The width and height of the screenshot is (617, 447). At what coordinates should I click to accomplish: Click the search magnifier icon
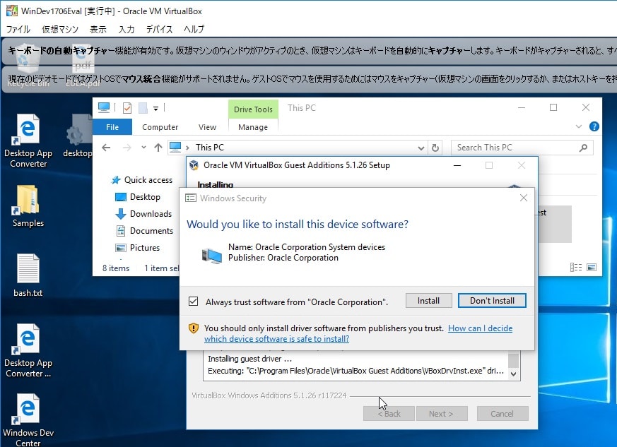coord(584,148)
